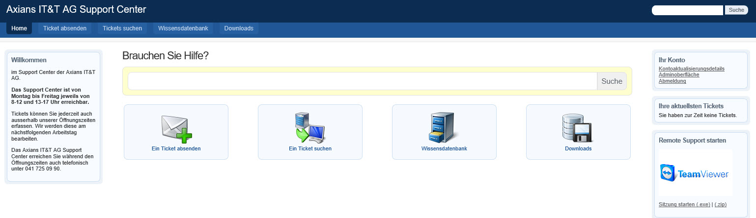Click the bold opening hours text paragraph
Screen dimensions: 756x218
[x=51, y=96]
